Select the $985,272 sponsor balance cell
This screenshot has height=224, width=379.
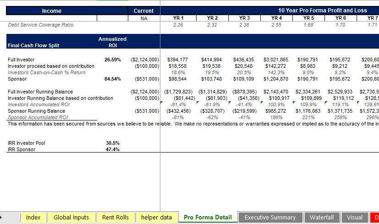[275, 111]
